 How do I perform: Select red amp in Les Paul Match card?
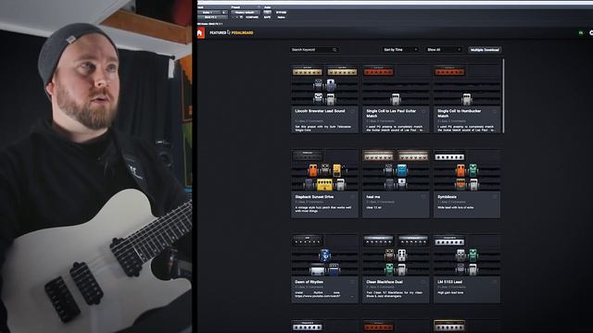pos(379,71)
